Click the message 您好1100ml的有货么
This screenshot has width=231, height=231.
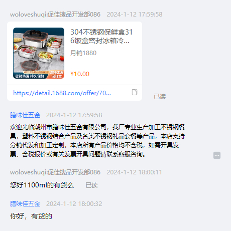[42, 185]
